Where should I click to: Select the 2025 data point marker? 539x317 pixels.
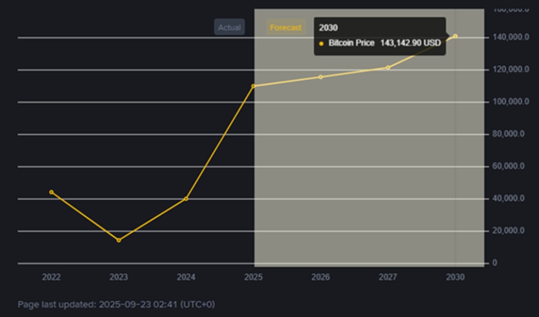253,86
